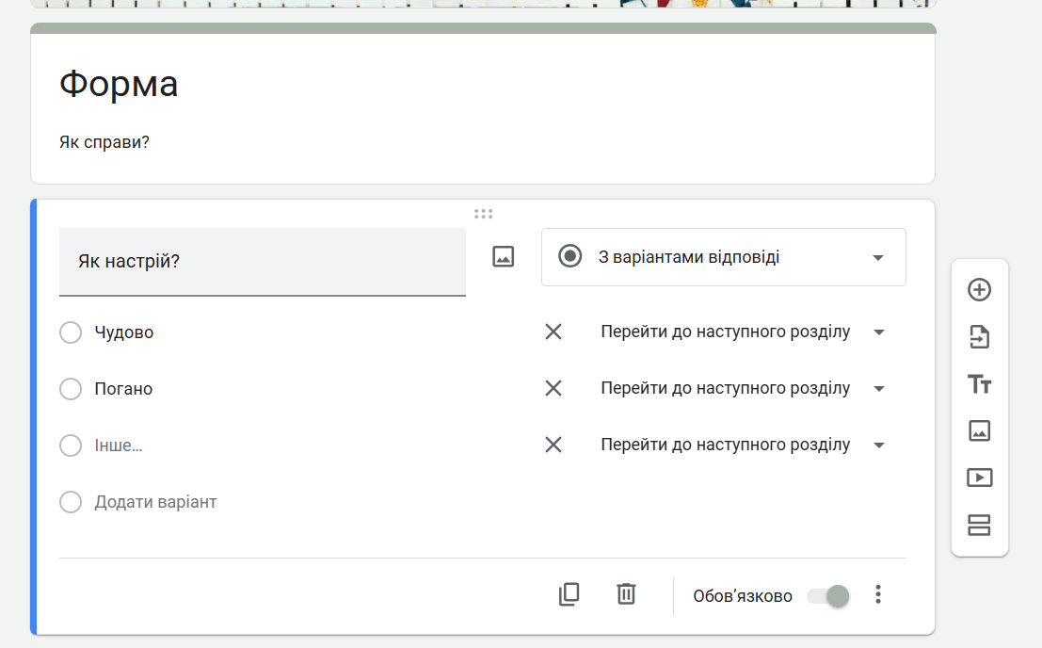Insert an image using the sidebar image icon
The height and width of the screenshot is (648, 1042).
pyautogui.click(x=979, y=431)
